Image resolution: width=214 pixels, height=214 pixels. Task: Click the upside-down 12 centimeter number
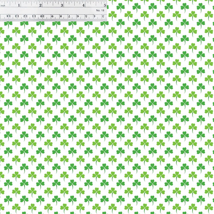click(25, 16)
